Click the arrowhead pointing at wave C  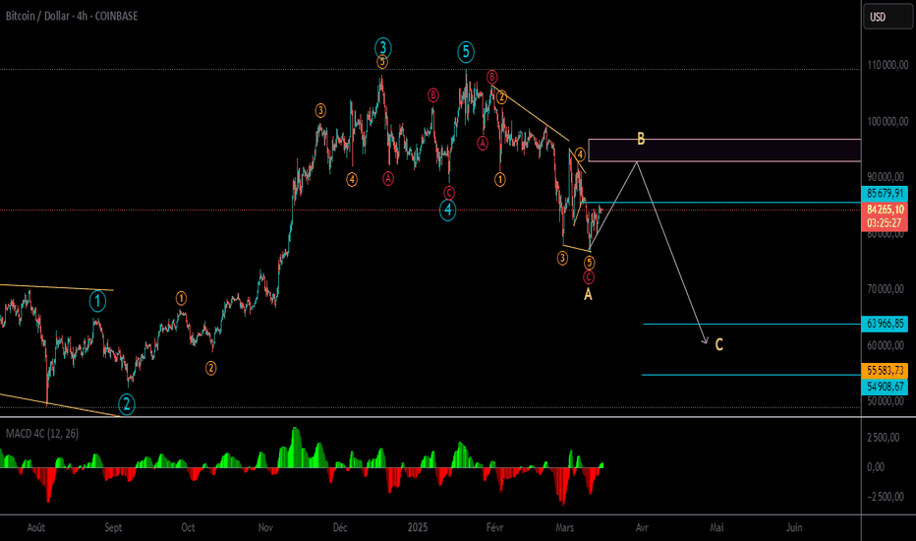(705, 339)
